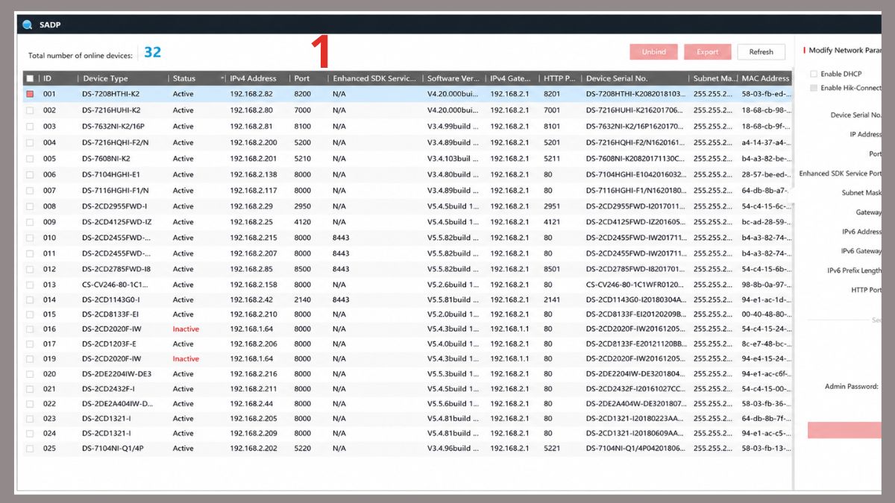Refresh the device list
This screenshot has width=895, height=503.
(x=761, y=51)
